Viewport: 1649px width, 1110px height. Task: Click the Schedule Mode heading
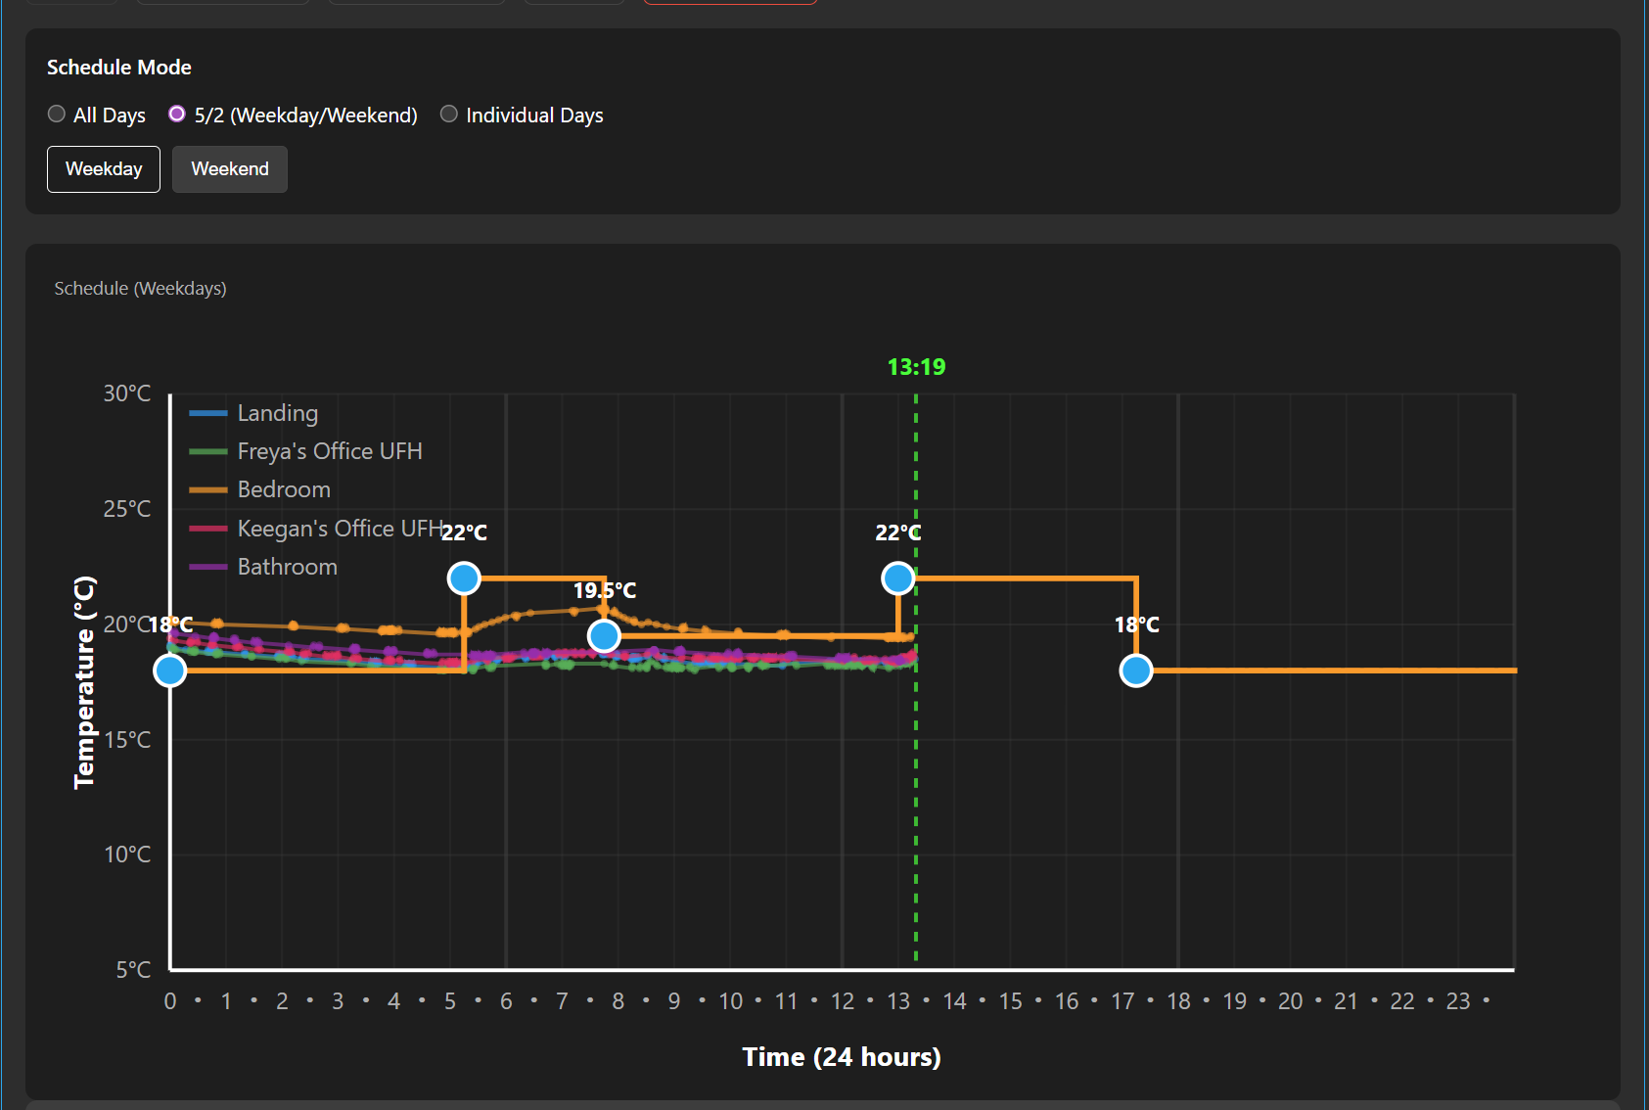click(x=119, y=68)
